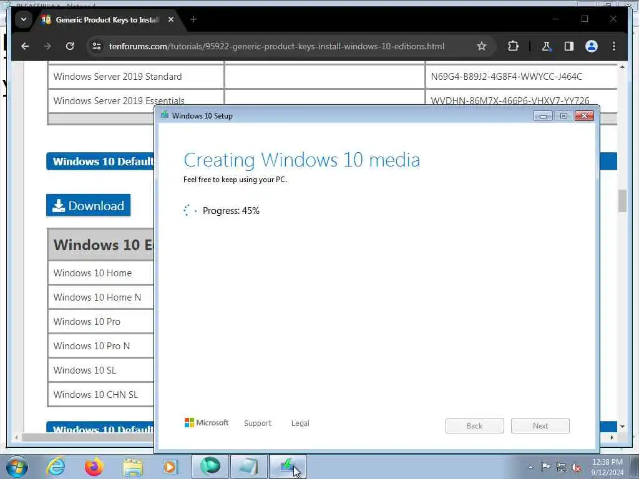The image size is (639, 479).
Task: Bookmark this page with the star icon
Action: click(481, 46)
